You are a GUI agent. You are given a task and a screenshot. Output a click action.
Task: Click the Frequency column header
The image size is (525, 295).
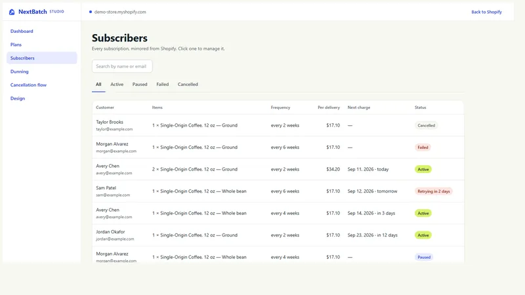(x=281, y=108)
